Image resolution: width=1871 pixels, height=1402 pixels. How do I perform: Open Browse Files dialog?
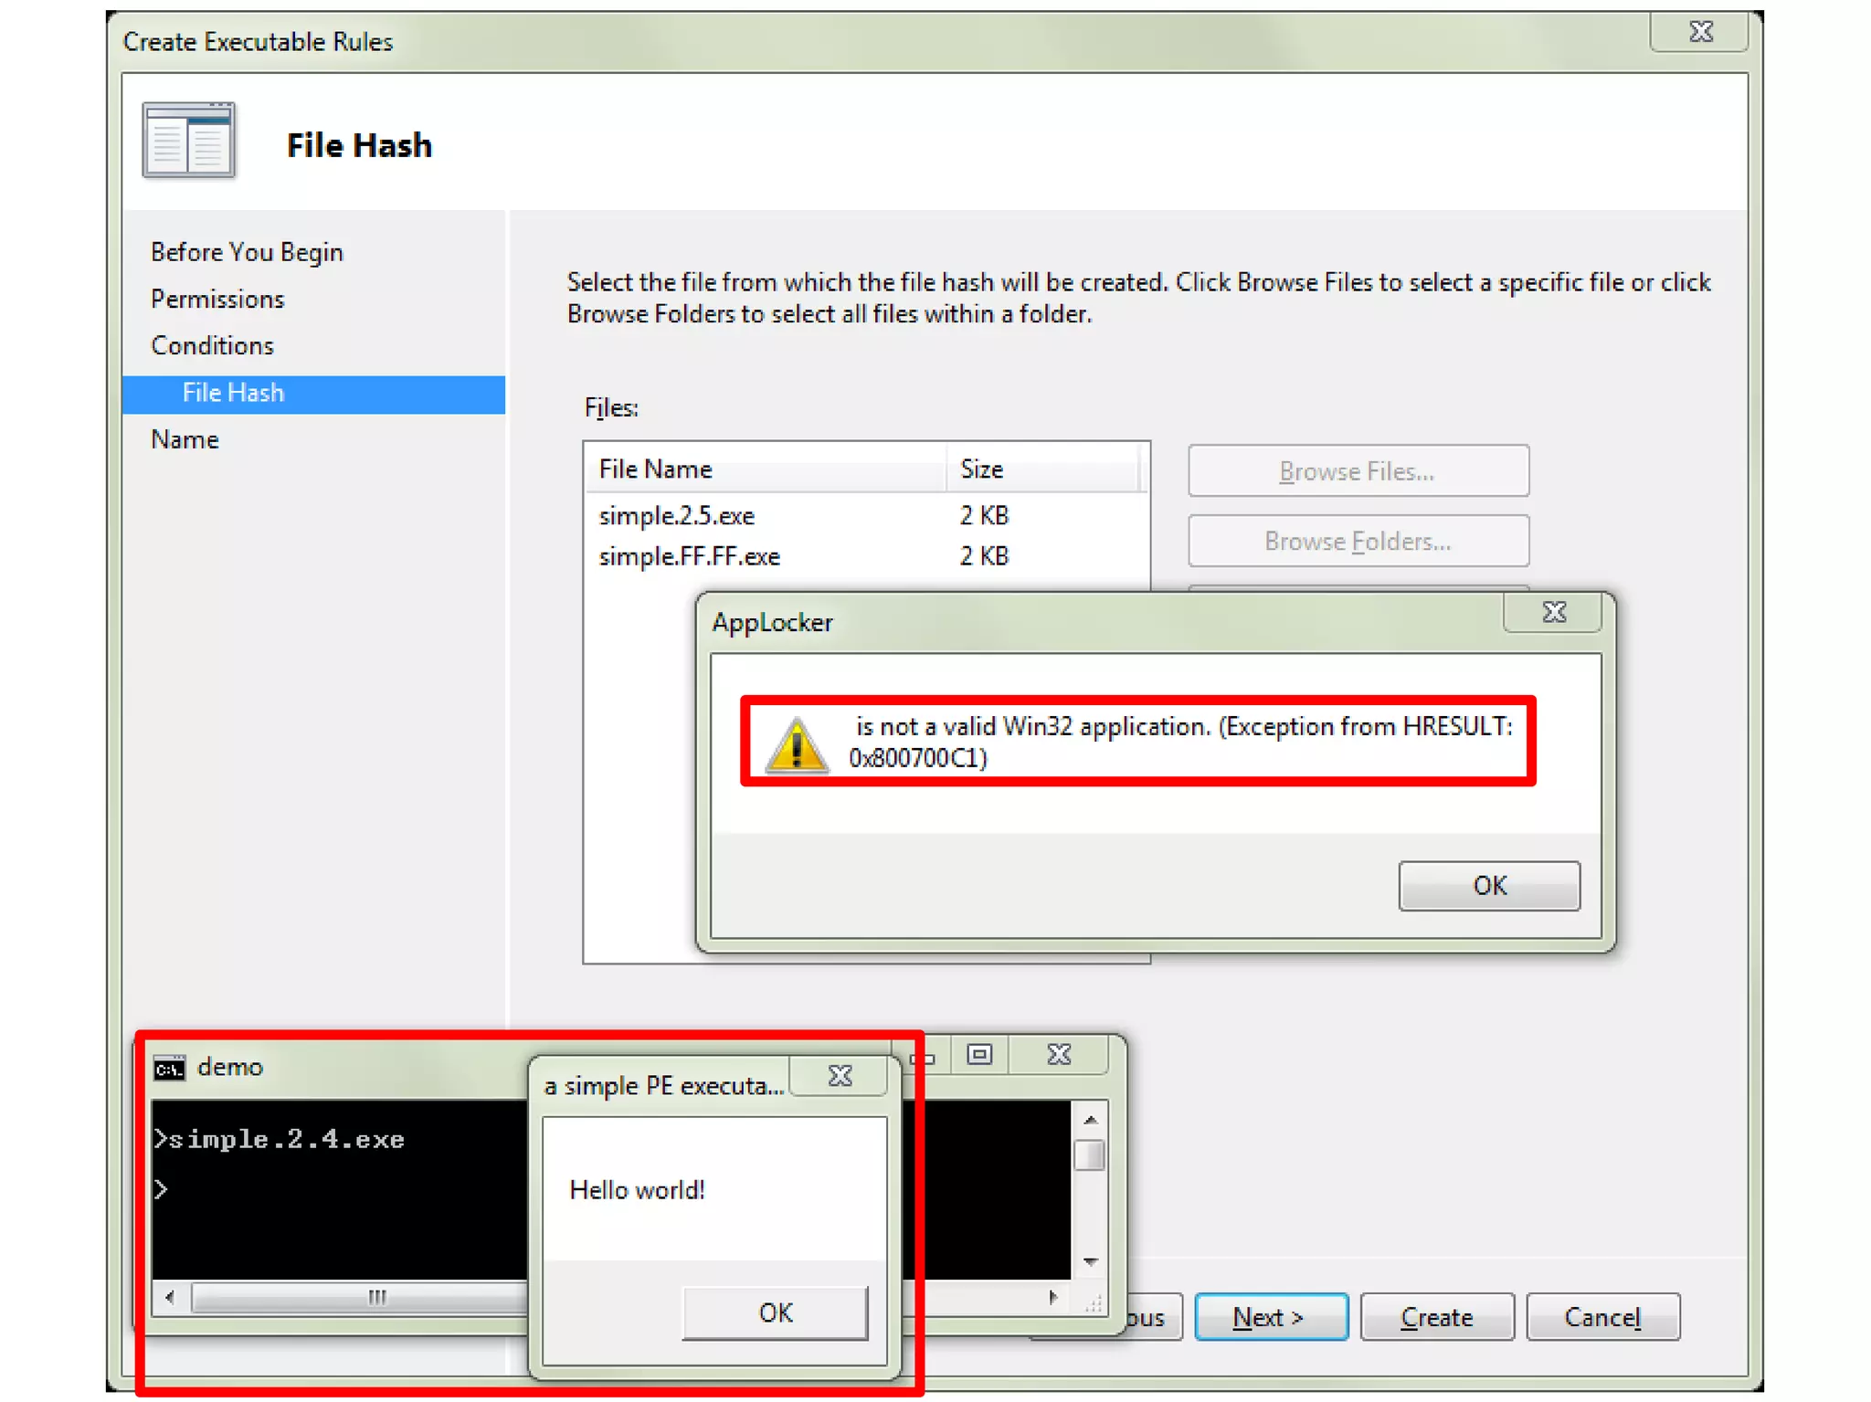click(1358, 471)
